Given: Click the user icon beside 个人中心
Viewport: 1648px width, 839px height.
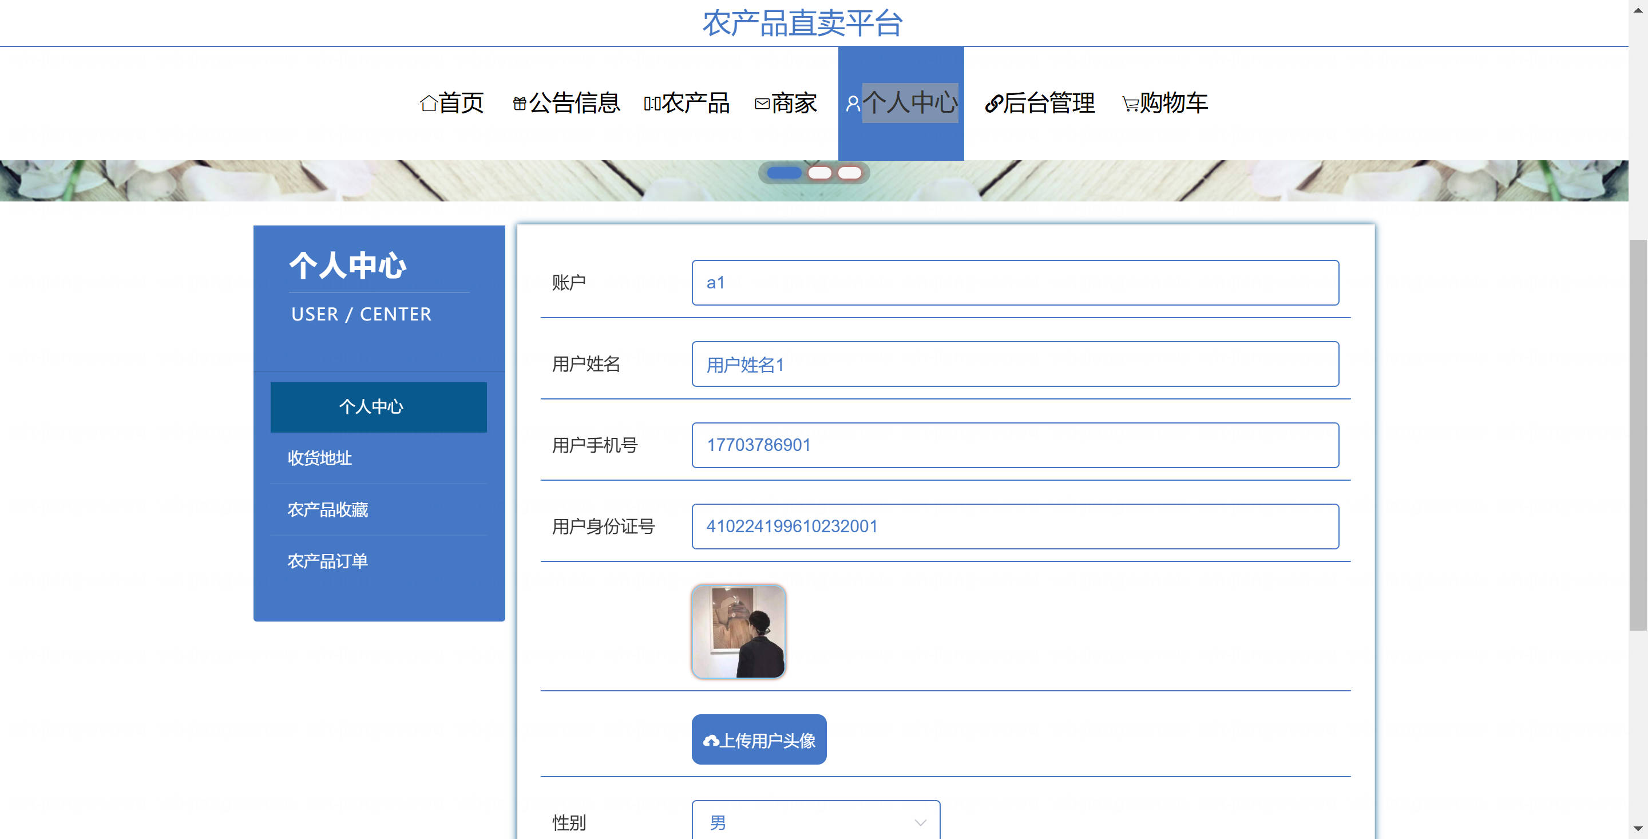Looking at the screenshot, I should pyautogui.click(x=853, y=103).
